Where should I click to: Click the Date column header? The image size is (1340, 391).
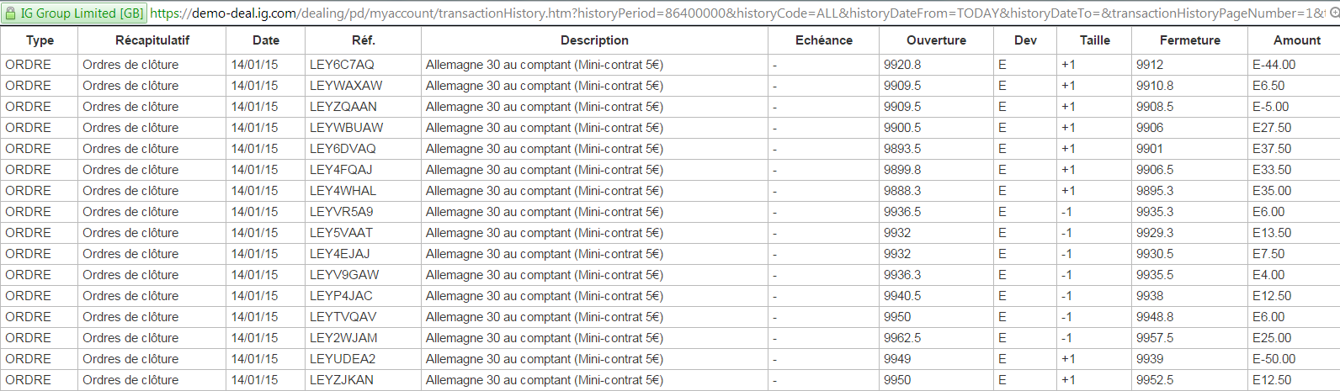pyautogui.click(x=266, y=40)
